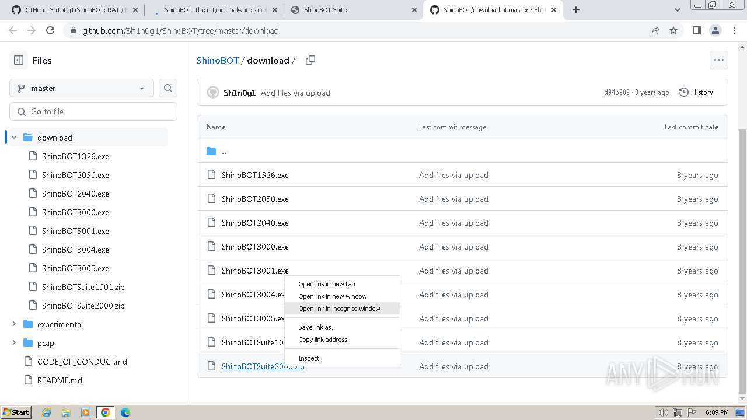Open the media player taskbar icon
The width and height of the screenshot is (747, 420).
[86, 412]
